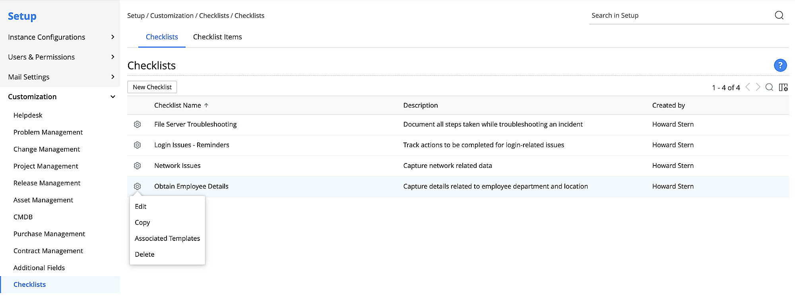Switch to the Checklist Items tab
The width and height of the screenshot is (795, 298).
pyautogui.click(x=217, y=37)
